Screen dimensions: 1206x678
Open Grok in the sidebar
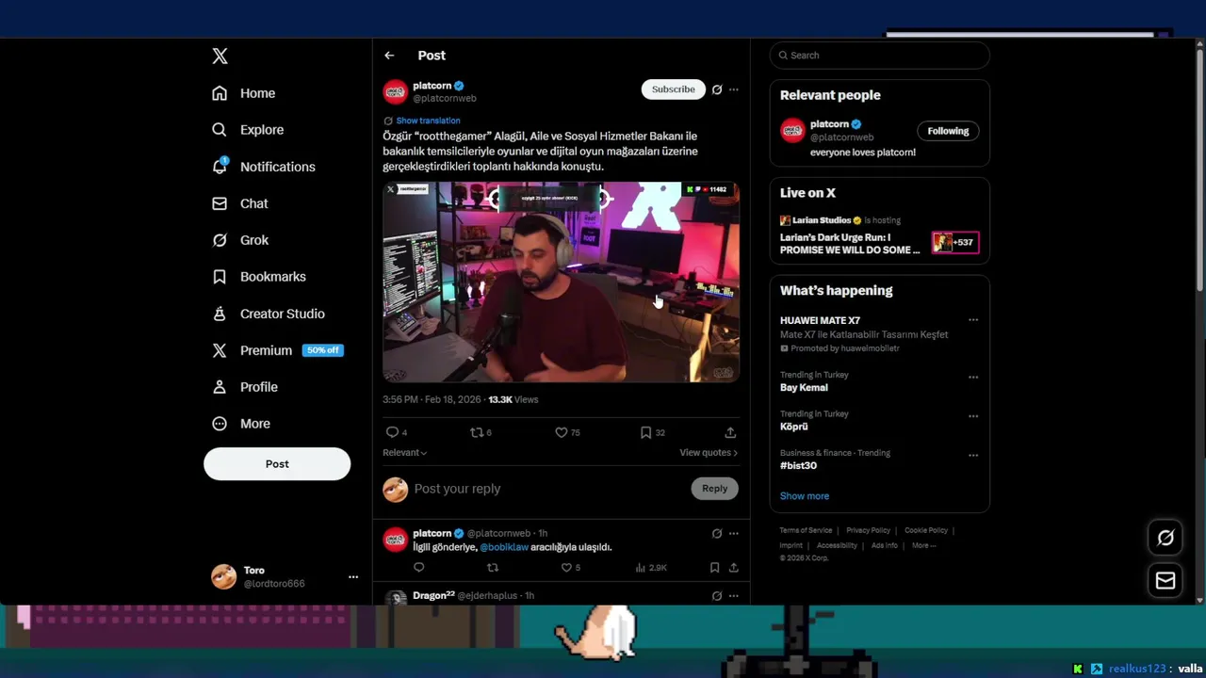(x=240, y=240)
